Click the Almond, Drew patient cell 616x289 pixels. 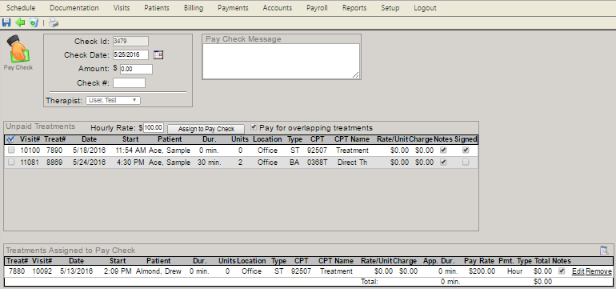click(x=158, y=271)
